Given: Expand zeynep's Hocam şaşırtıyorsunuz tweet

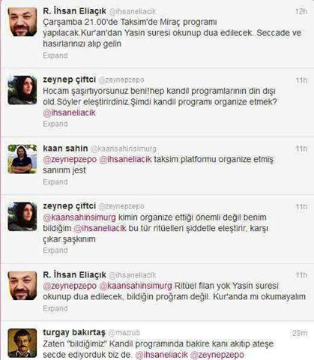Looking at the screenshot, I should (55, 124).
